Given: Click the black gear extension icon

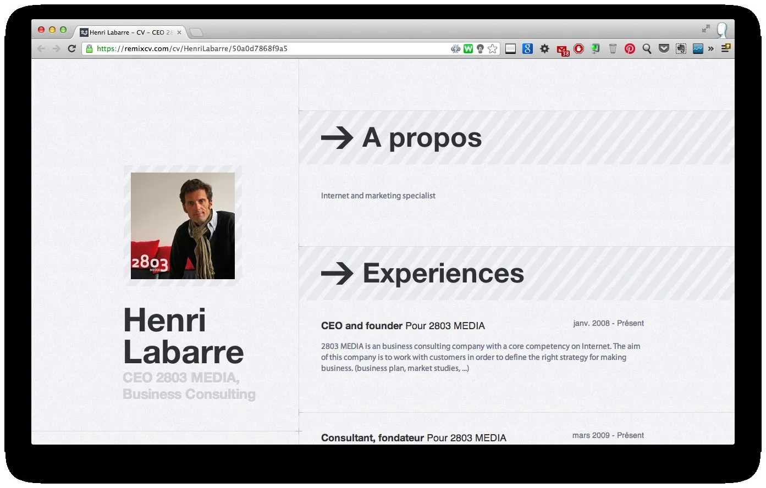Looking at the screenshot, I should click(544, 49).
